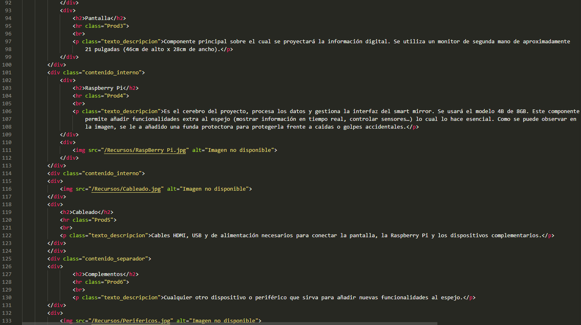Screen dimensions: 581x325
Task: Click the "/Recursos/Cableado.jpg" image path
Action: [x=126, y=189]
